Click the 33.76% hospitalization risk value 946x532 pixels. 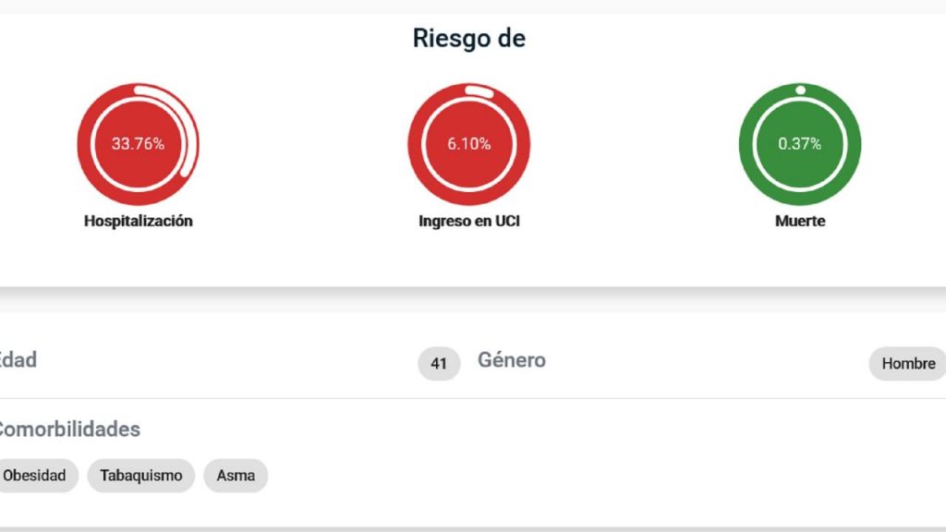click(139, 144)
